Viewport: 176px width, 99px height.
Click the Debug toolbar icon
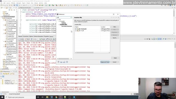46,5
